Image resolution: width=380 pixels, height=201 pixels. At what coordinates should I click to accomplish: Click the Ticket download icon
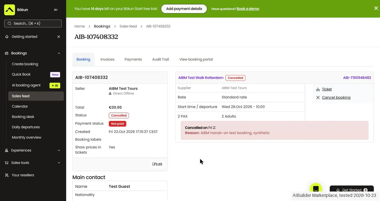tap(318, 89)
